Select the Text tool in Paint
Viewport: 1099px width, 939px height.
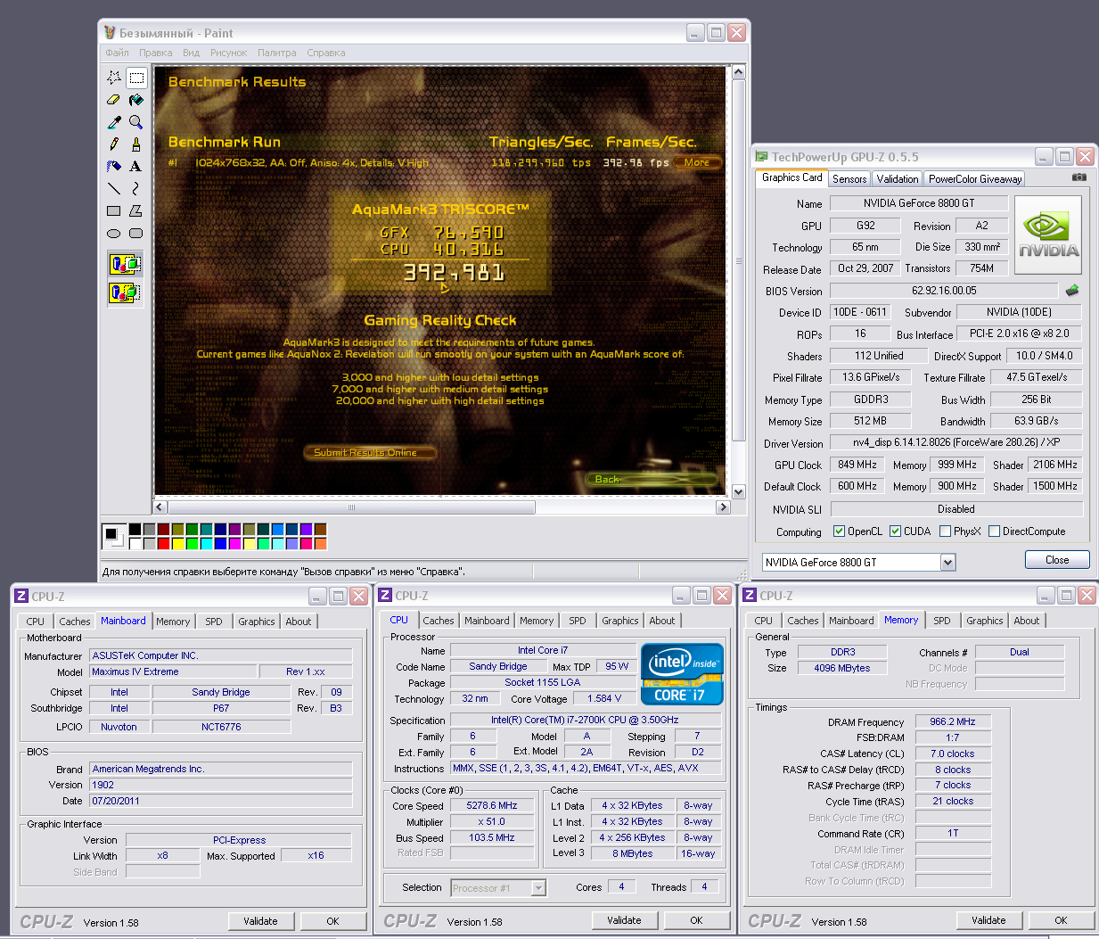135,167
